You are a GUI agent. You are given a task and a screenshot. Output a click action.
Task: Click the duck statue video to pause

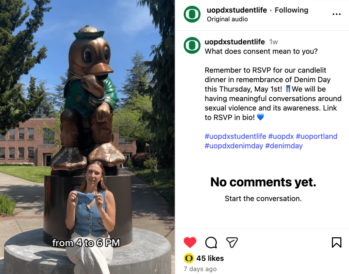[87, 137]
